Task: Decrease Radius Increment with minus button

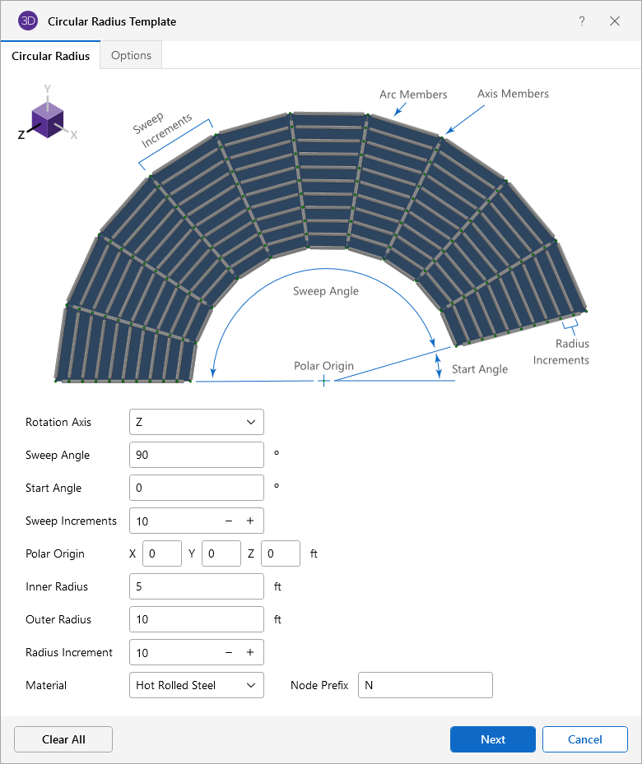Action: [229, 652]
